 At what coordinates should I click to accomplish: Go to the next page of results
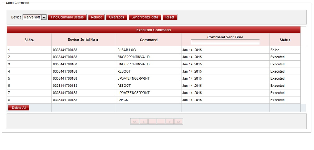point(170,122)
